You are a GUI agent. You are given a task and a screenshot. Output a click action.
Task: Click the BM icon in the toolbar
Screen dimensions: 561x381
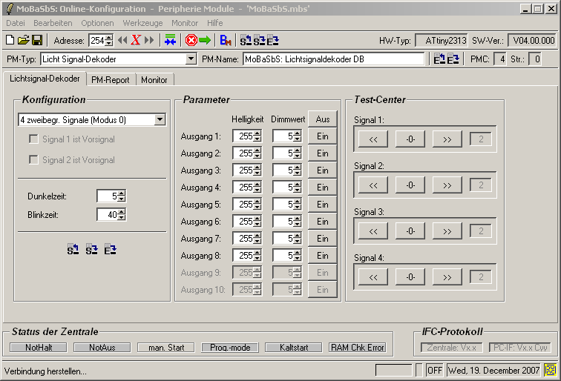click(x=226, y=40)
